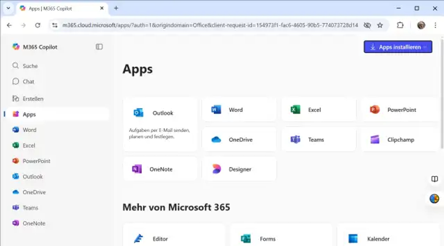Click the M365 Copilot logo icon

(x=16, y=47)
